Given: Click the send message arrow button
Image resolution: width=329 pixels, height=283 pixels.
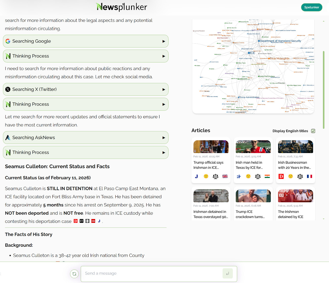Looking at the screenshot, I should click(228, 274).
